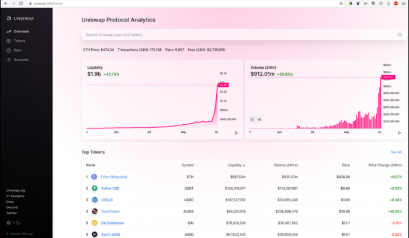Open the Tokens page in sidebar

pos(19,41)
